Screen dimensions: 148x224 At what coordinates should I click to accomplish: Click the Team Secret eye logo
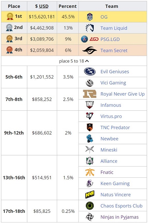pos(90,50)
